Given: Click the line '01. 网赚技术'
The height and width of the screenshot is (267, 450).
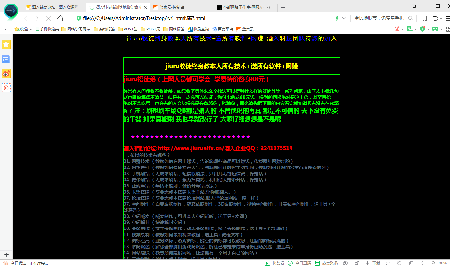Looking at the screenshot, I should pyautogui.click(x=208, y=161).
